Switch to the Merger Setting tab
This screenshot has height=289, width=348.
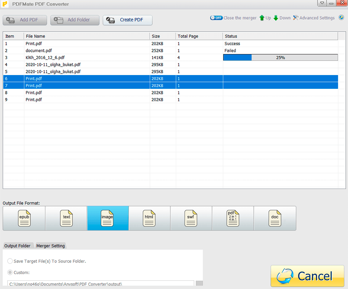pyautogui.click(x=50, y=245)
